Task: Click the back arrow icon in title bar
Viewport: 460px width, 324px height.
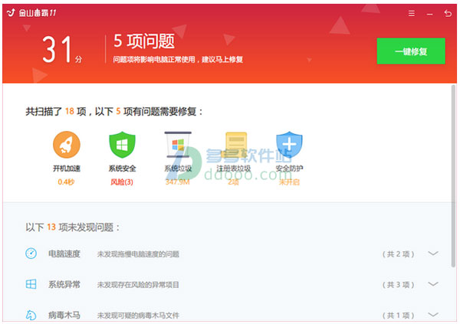Action: click(448, 13)
